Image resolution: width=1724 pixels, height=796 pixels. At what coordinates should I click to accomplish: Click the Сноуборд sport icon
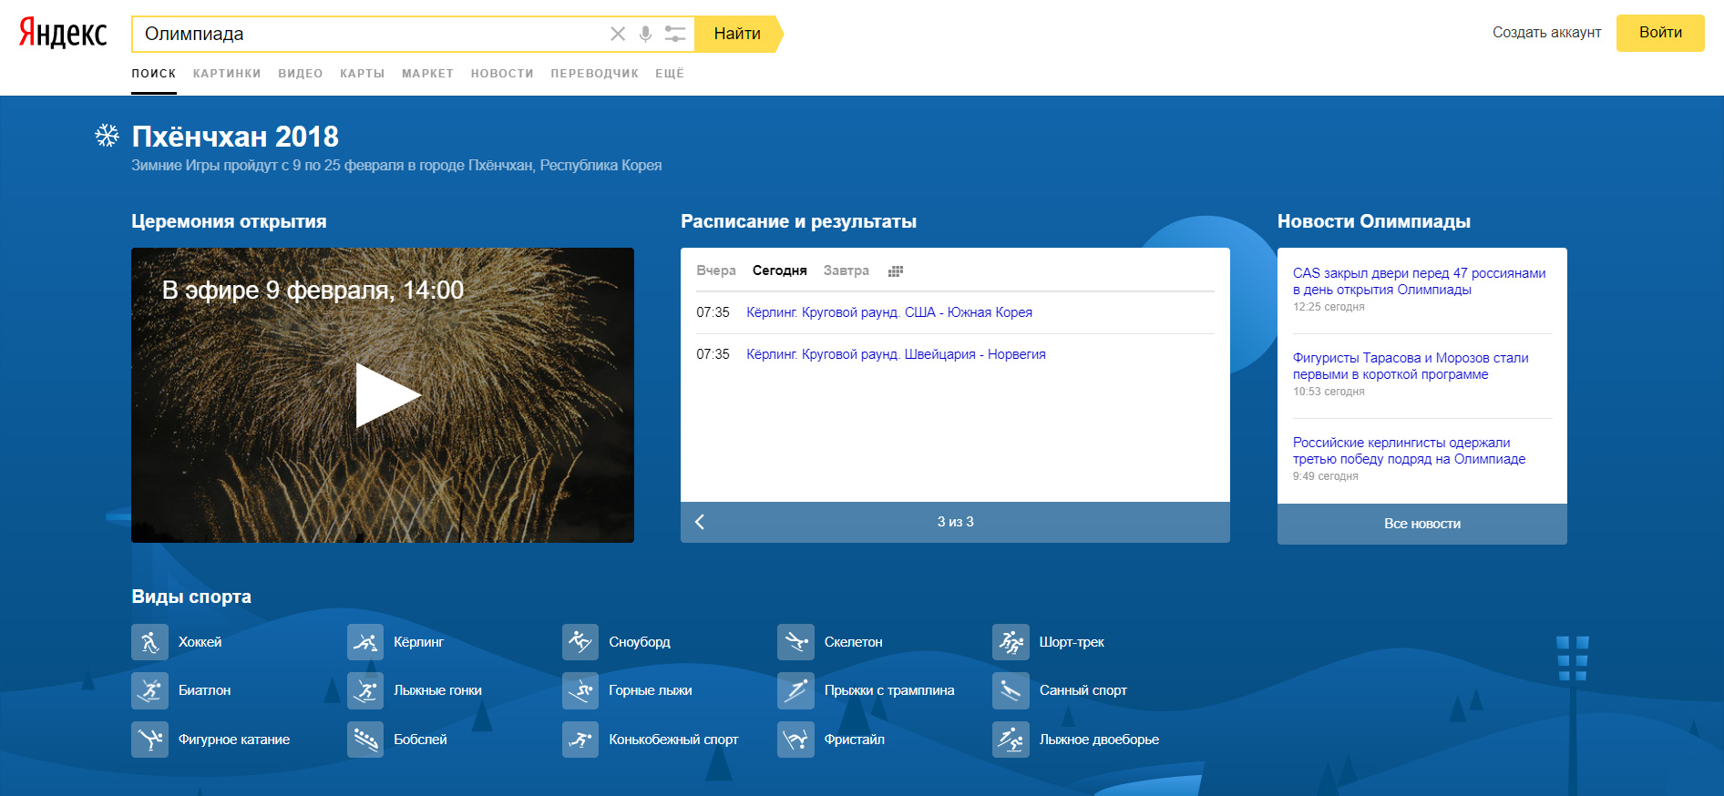[580, 642]
